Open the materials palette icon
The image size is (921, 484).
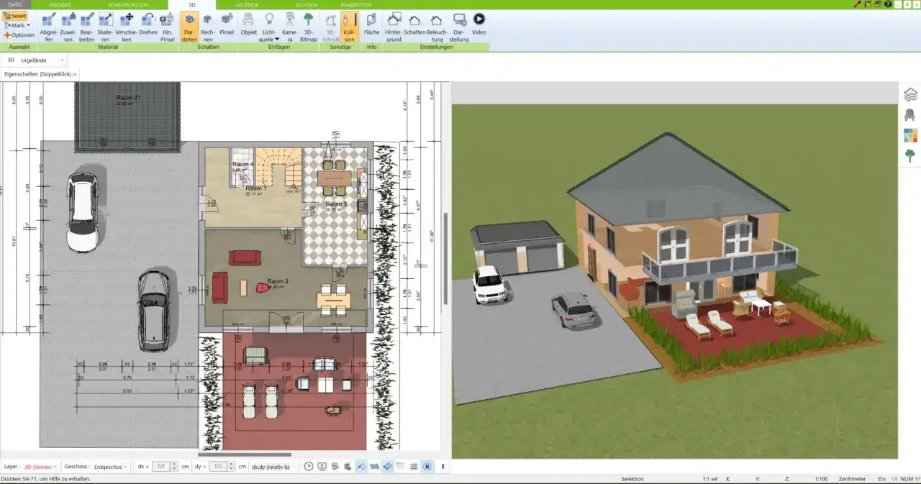pos(910,135)
